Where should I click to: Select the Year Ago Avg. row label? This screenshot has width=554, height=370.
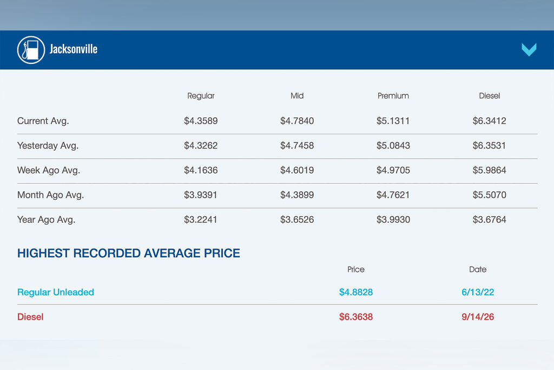coord(47,219)
